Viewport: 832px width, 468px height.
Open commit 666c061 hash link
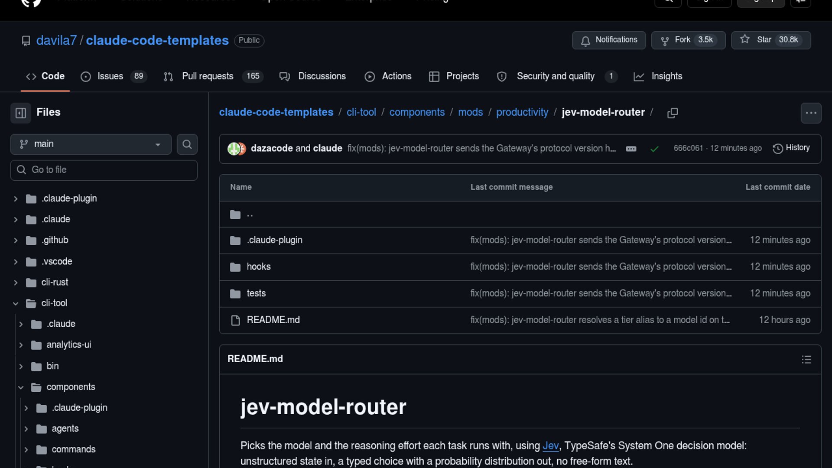coord(688,148)
